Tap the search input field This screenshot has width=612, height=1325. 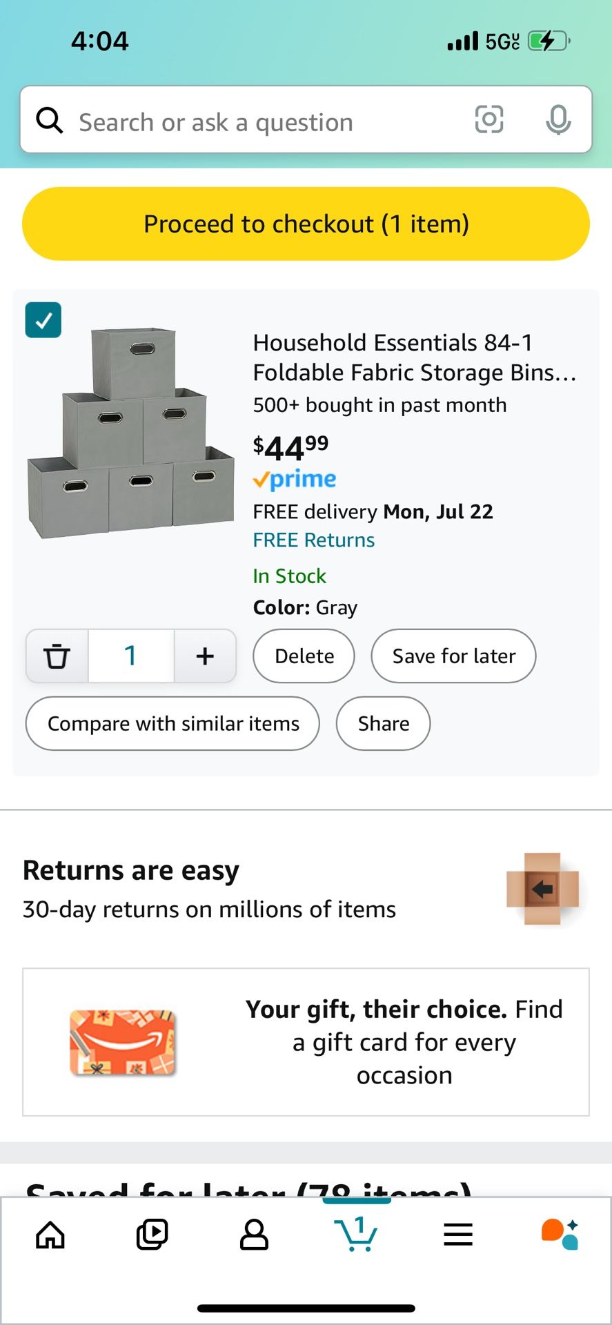tap(262, 122)
